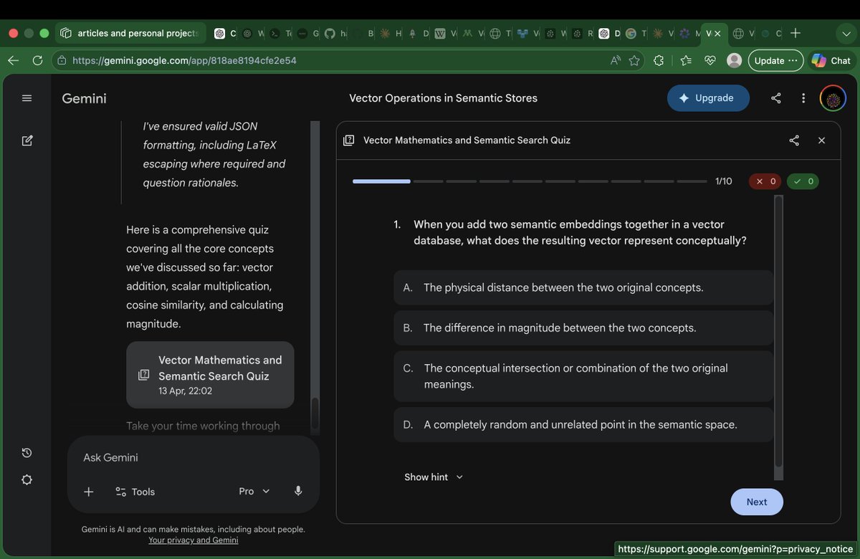Viewport: 860px width, 559px height.
Task: Choose answer A about physical distance
Action: (x=583, y=287)
